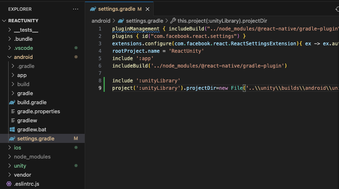Viewport: 339px width, 189px height.
Task: Expand the .vscode folder
Action: tap(23, 48)
